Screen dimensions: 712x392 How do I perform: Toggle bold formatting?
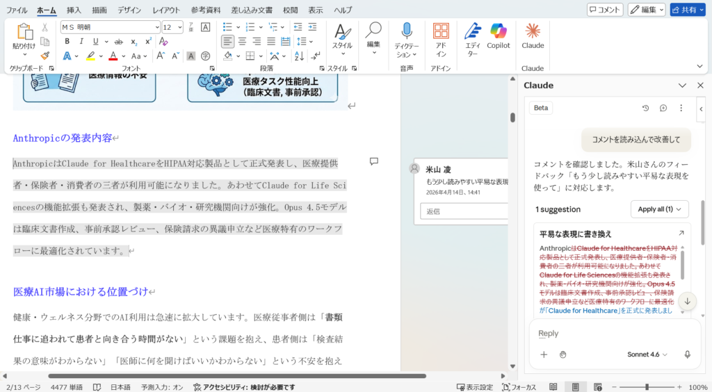pos(67,42)
